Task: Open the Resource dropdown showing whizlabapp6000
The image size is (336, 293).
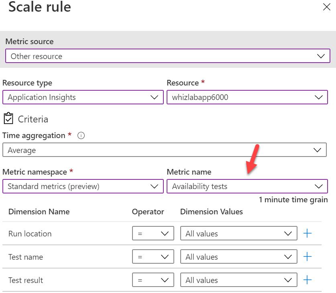Action: 247,97
